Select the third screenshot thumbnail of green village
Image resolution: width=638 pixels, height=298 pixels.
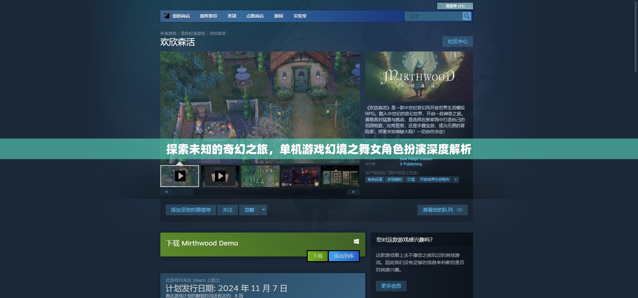point(260,176)
